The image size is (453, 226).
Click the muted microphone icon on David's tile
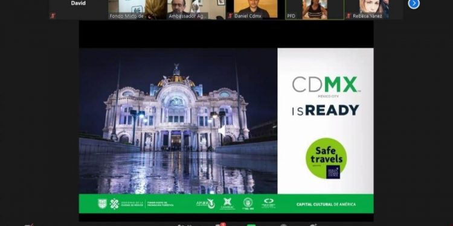[x=53, y=16]
